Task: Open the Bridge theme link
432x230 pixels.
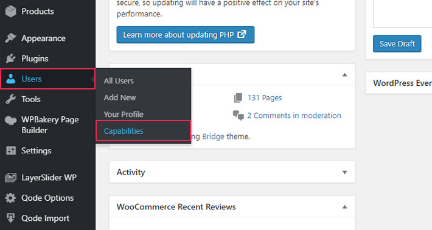Action: 213,137
